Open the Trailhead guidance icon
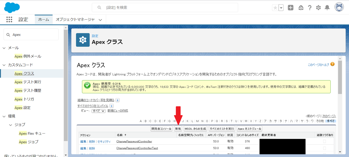Image resolution: width=349 pixels, height=157 pixels. pyautogui.click(x=301, y=8)
